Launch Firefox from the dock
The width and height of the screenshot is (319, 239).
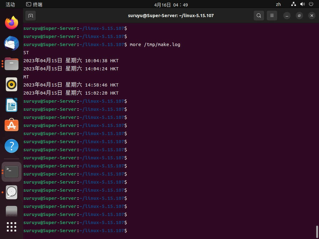point(12,23)
